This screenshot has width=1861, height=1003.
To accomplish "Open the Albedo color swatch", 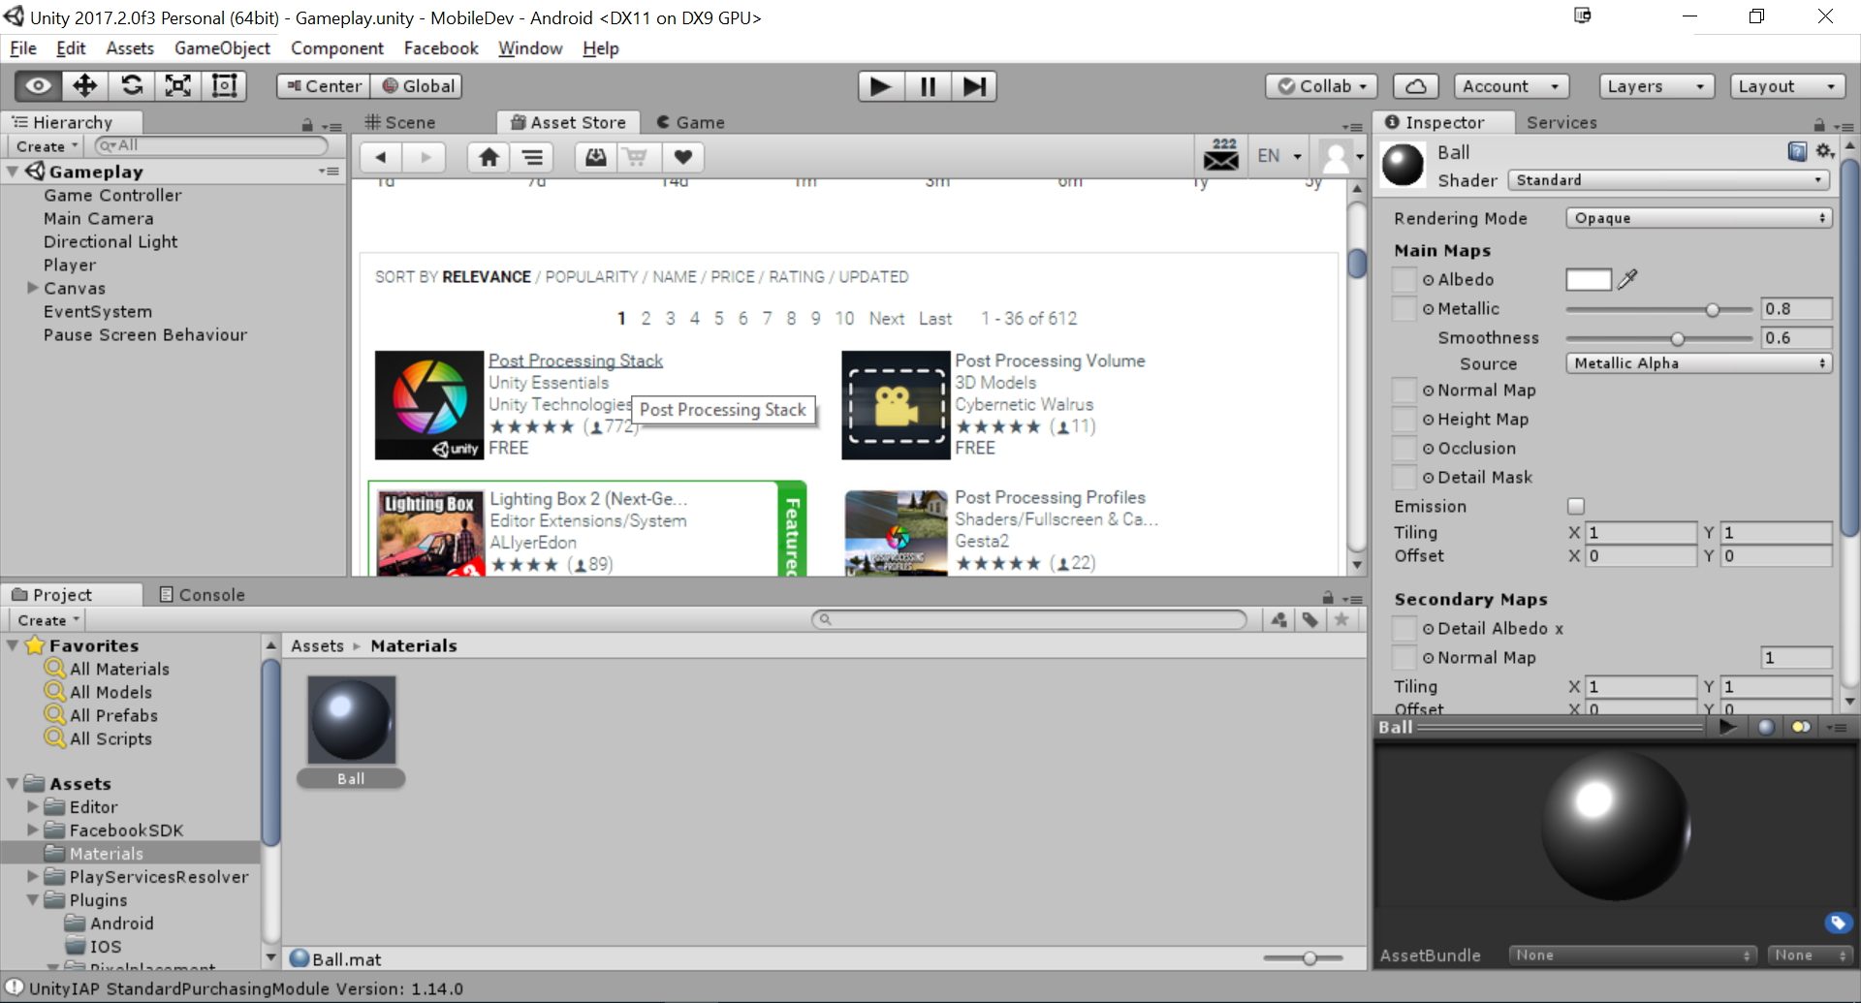I will [x=1589, y=279].
